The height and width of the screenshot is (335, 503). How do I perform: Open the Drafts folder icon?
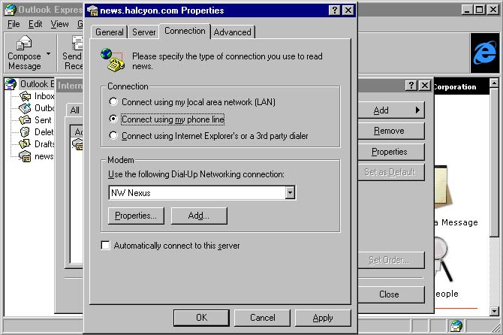coord(25,144)
